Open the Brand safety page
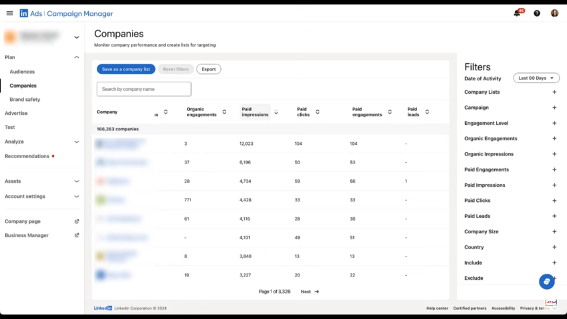The height and width of the screenshot is (319, 567). 25,99
